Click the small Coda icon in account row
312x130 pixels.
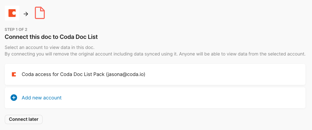click(14, 74)
